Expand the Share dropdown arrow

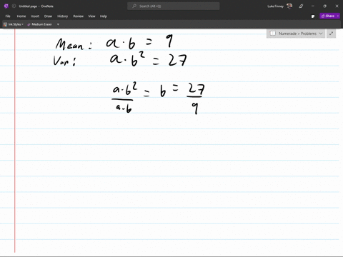click(338, 16)
